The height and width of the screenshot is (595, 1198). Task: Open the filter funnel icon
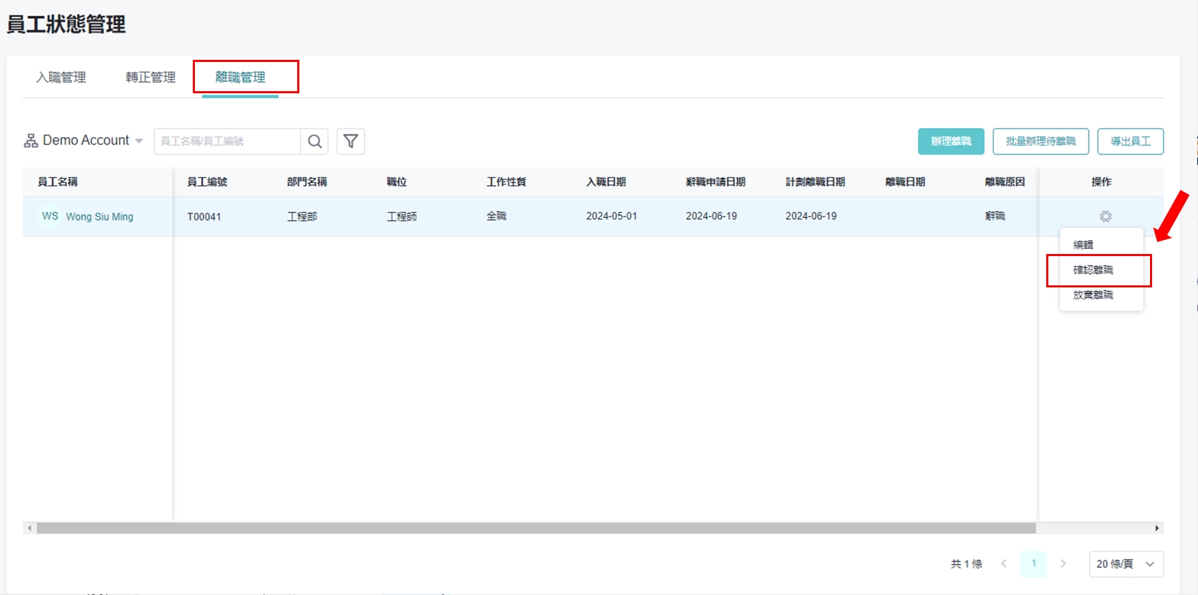351,141
